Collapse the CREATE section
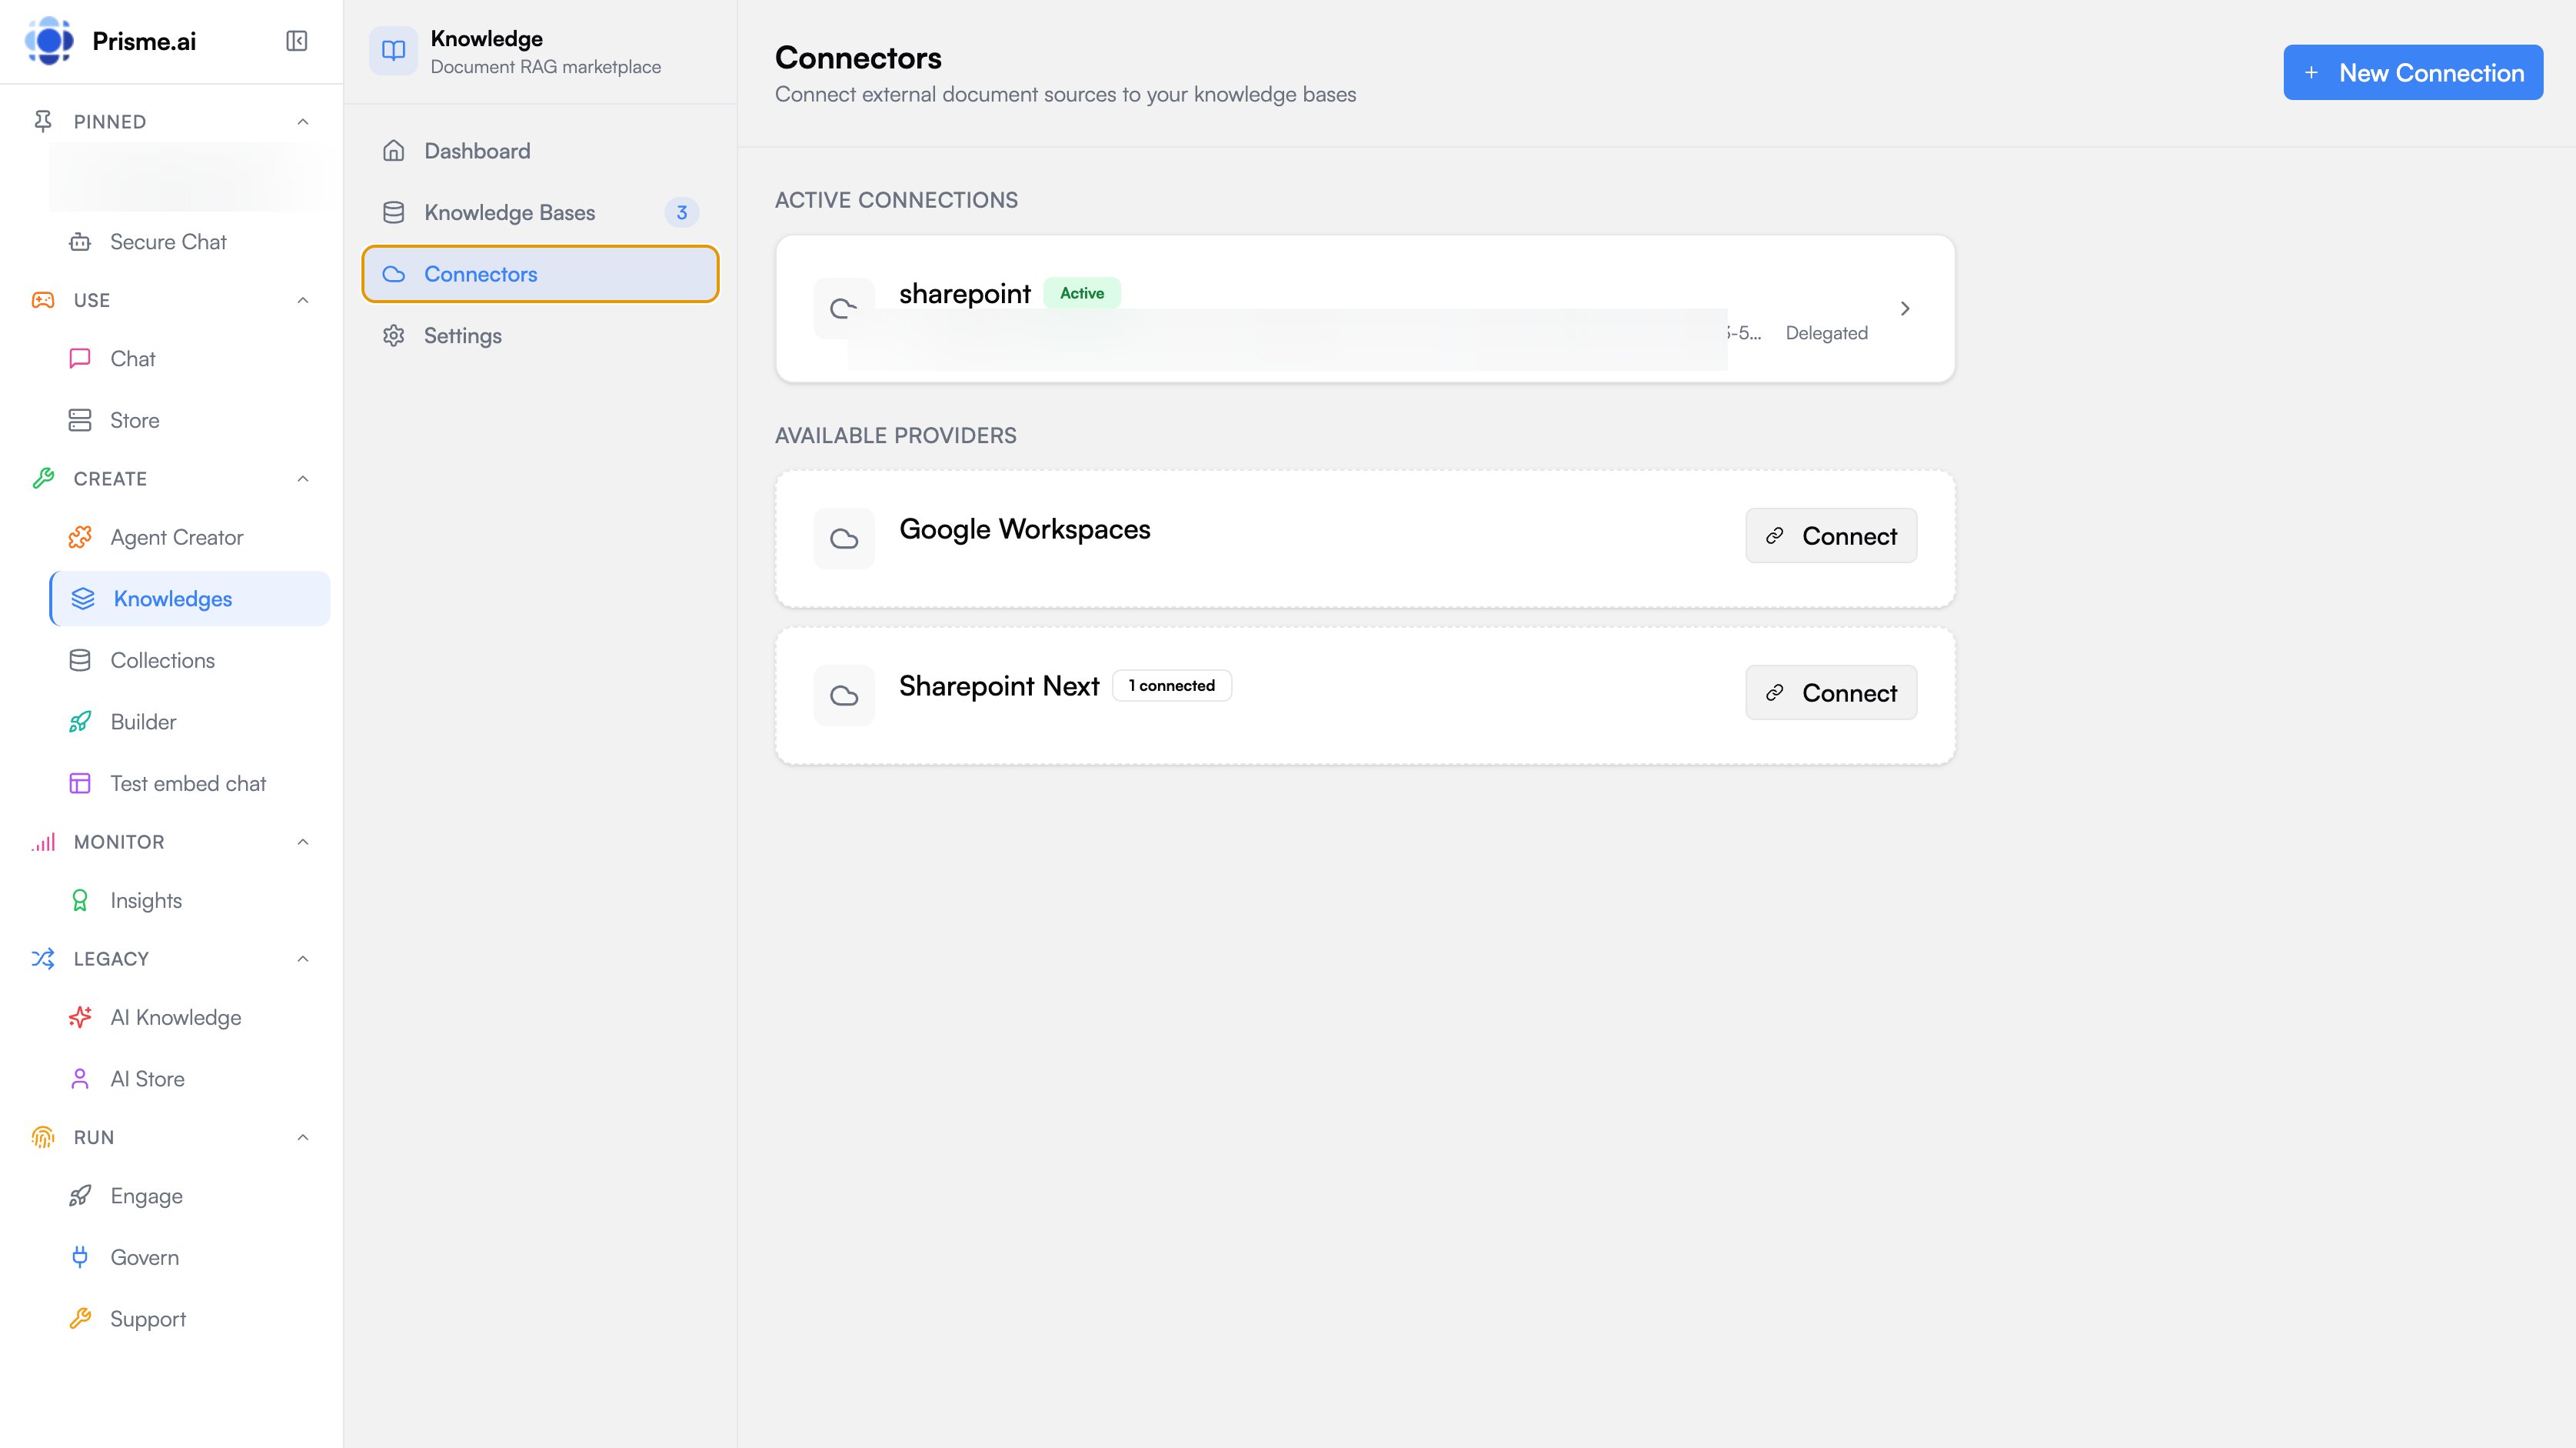Screen dimensions: 2576x1448 (303, 479)
